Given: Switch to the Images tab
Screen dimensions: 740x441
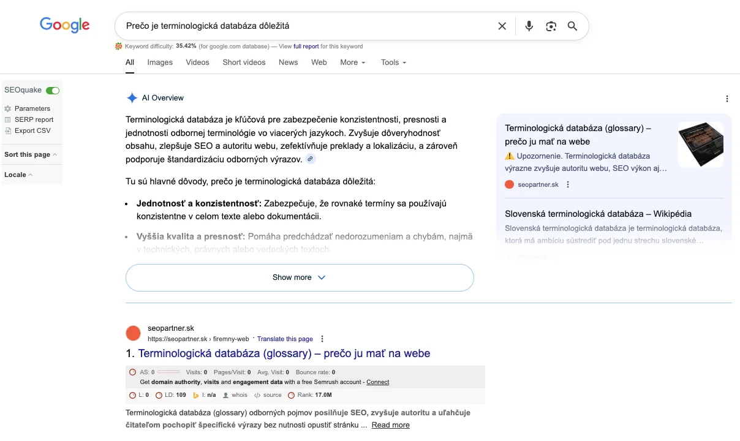Looking at the screenshot, I should (x=160, y=62).
